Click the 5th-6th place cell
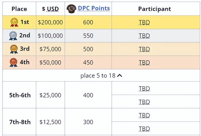The image size is (201, 136). 19,95
